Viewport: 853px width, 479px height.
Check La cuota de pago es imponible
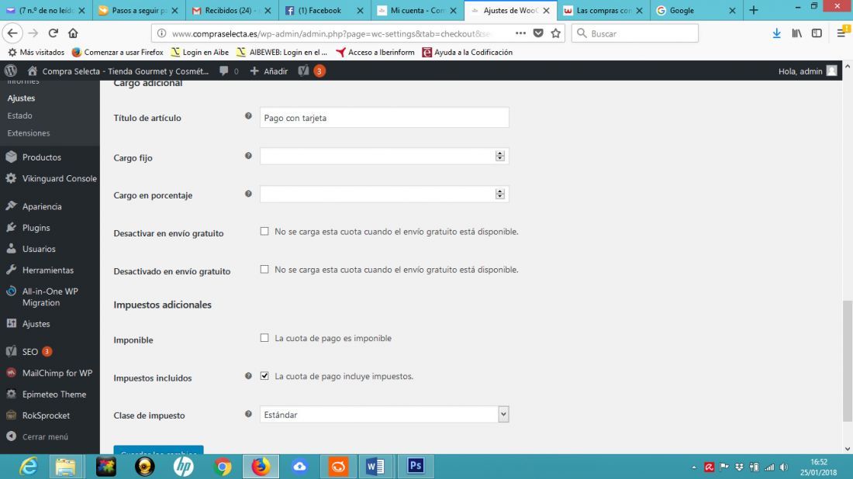264,338
